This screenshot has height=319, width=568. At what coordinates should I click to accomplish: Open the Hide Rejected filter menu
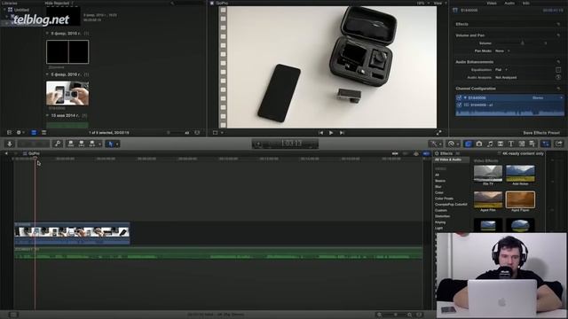click(x=59, y=3)
